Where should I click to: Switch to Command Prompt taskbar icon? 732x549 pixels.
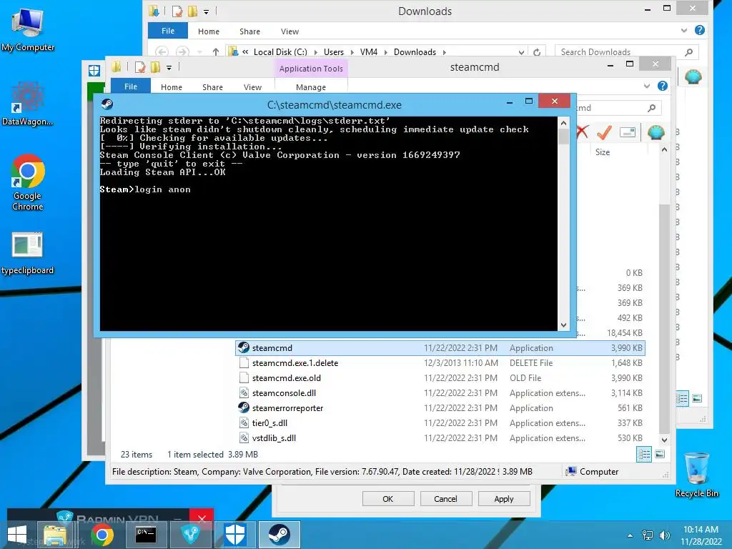tap(146, 535)
